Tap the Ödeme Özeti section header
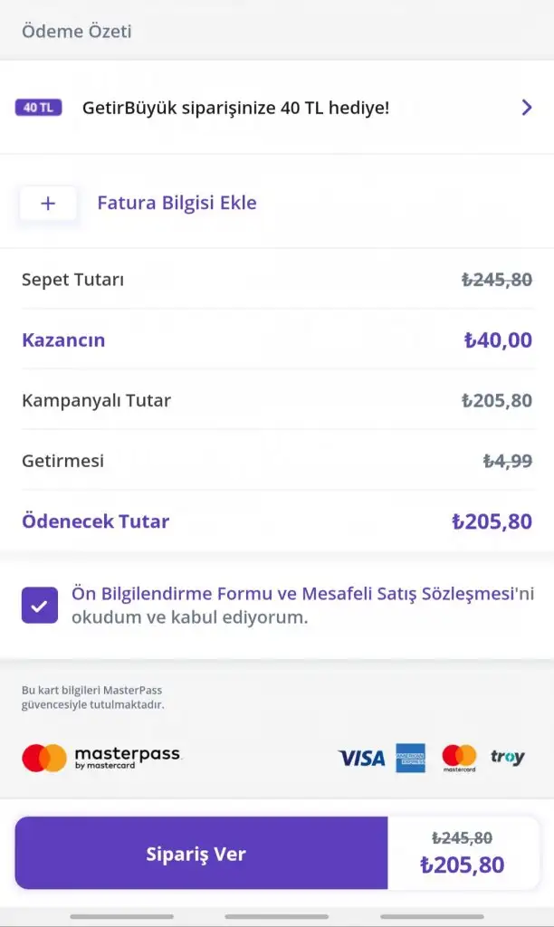The image size is (554, 927). pos(77,32)
